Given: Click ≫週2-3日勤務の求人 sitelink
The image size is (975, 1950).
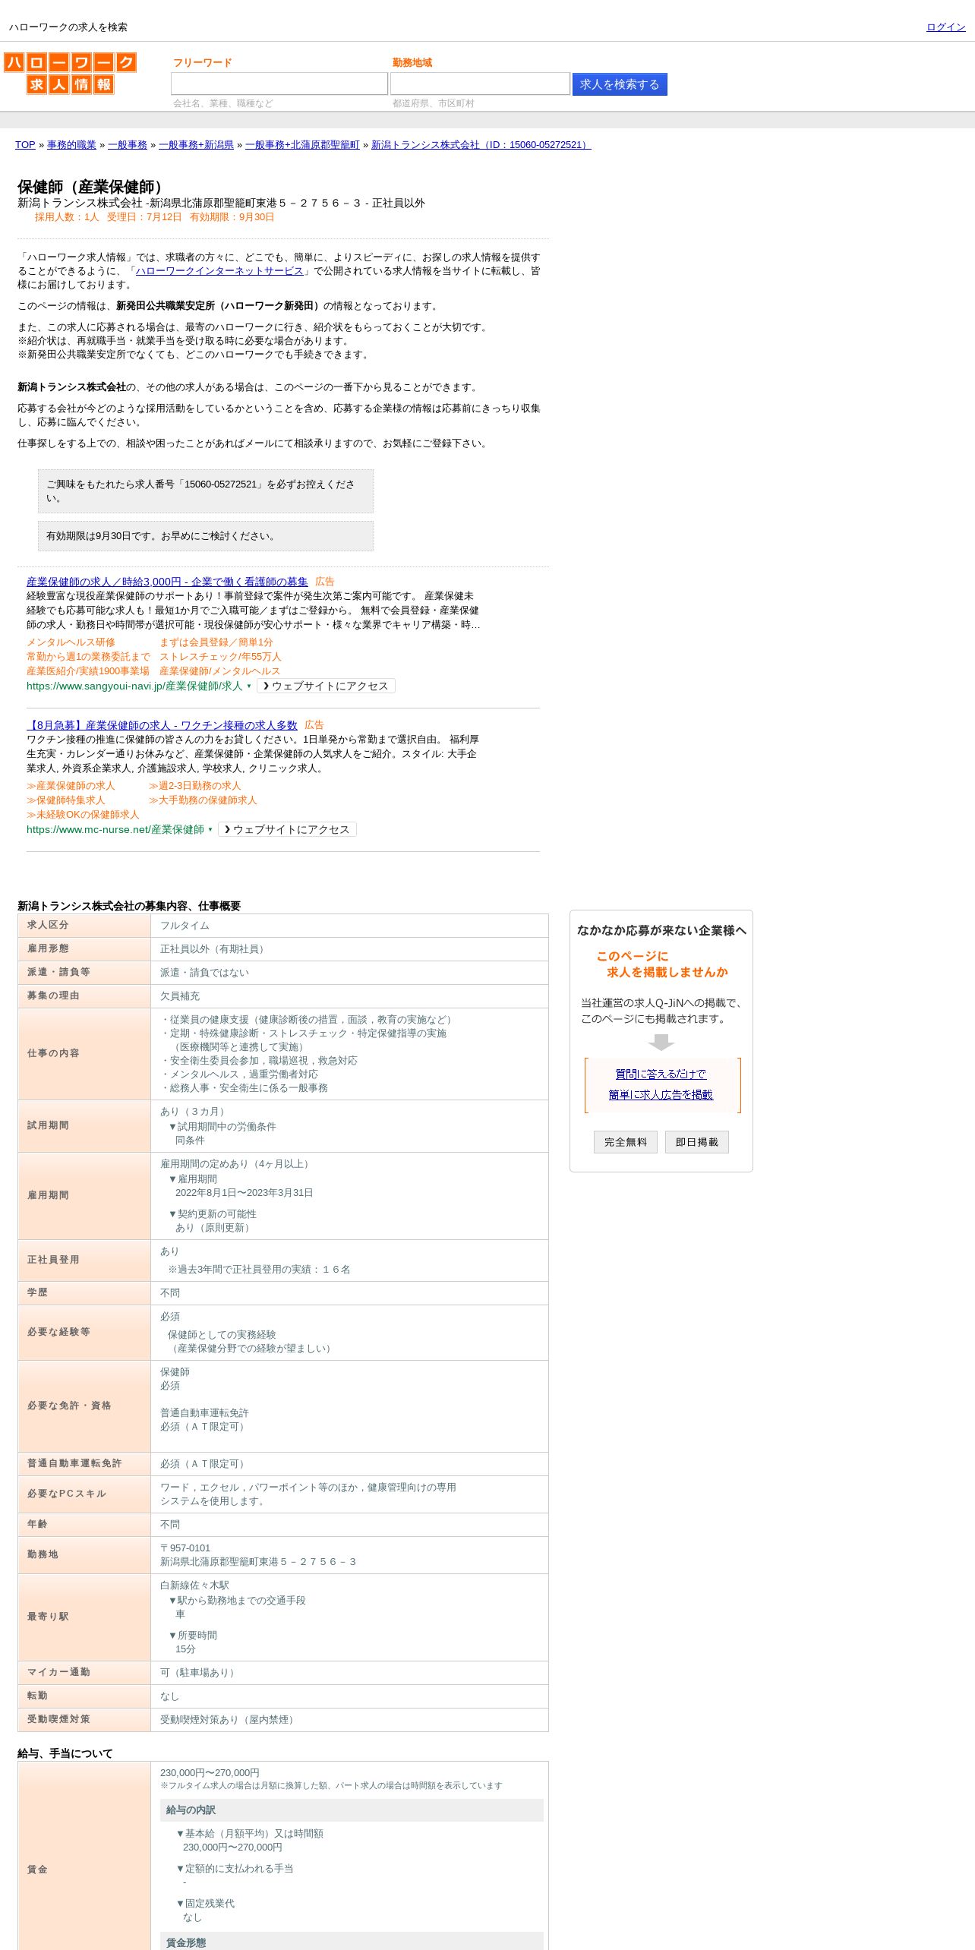Looking at the screenshot, I should point(194,786).
